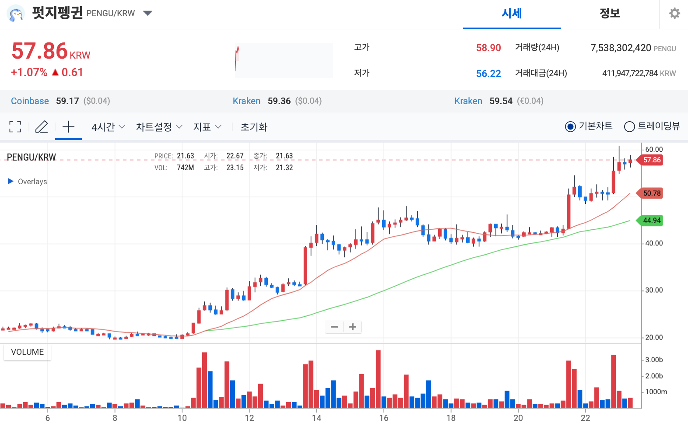Click the VOLUME panel label
Image resolution: width=688 pixels, height=427 pixels.
[x=27, y=352]
